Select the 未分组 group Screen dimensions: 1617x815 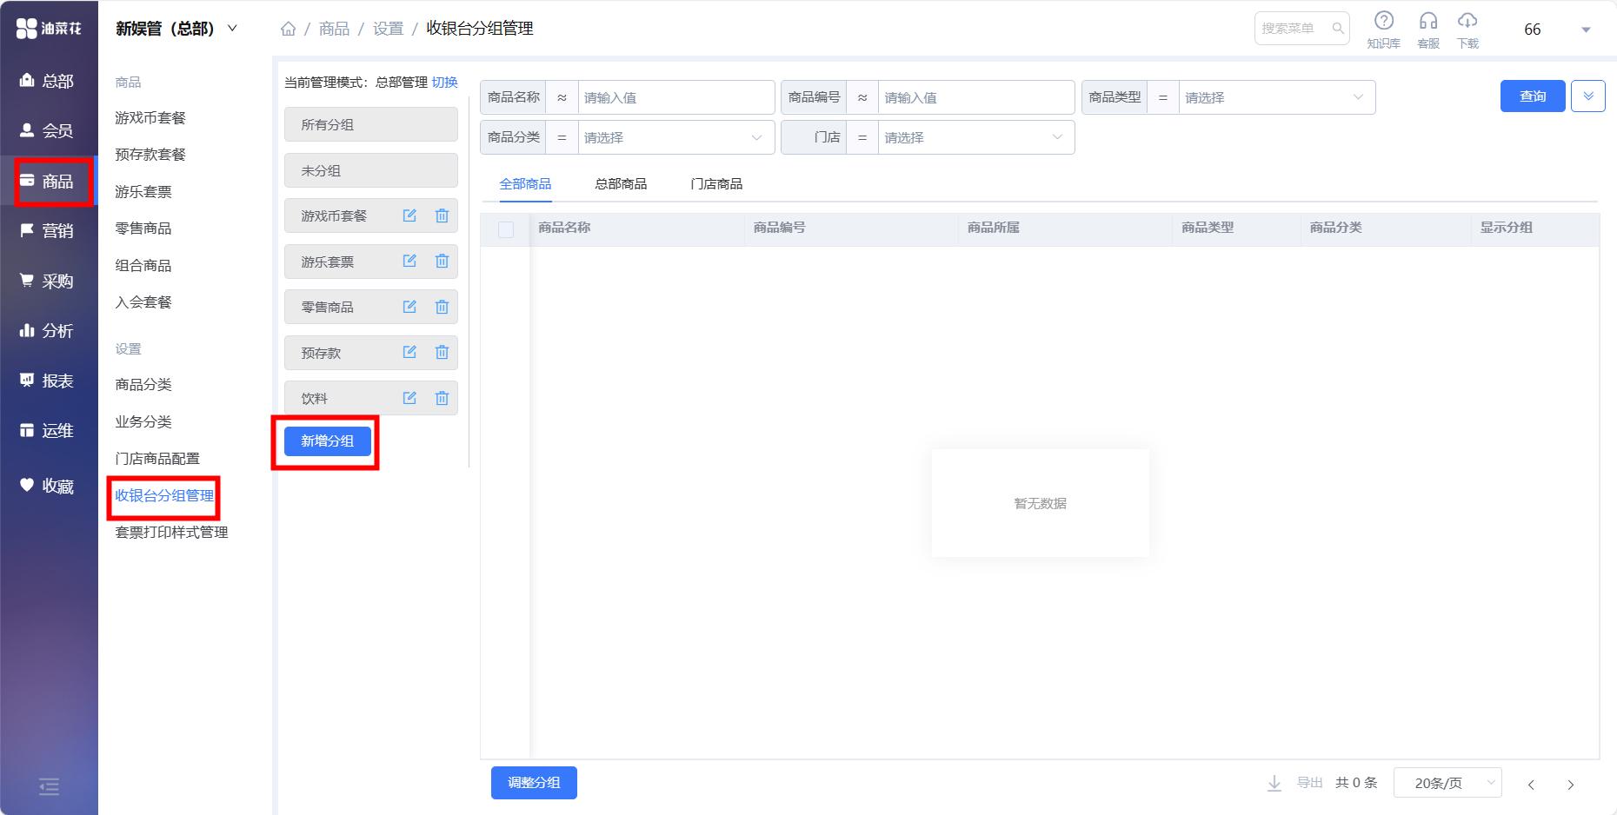(x=371, y=170)
